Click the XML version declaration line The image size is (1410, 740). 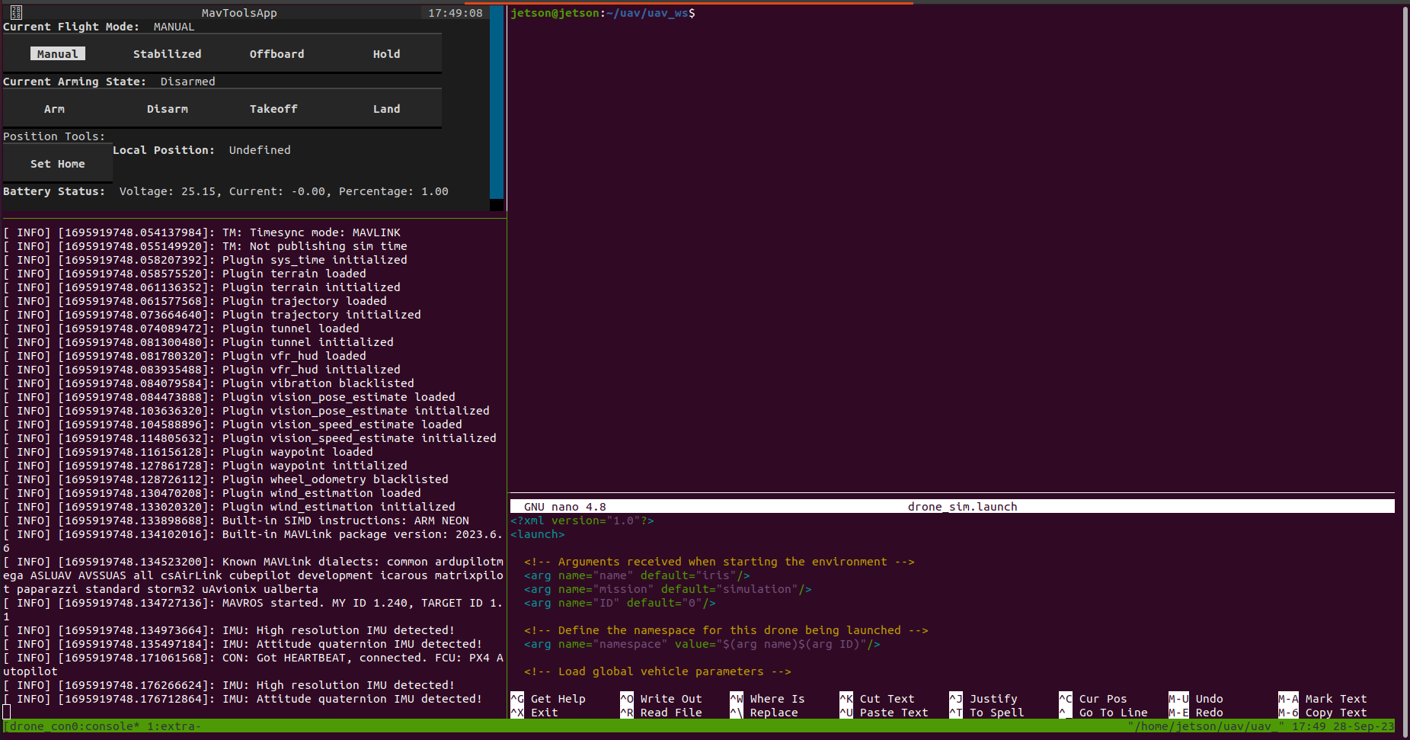[582, 521]
